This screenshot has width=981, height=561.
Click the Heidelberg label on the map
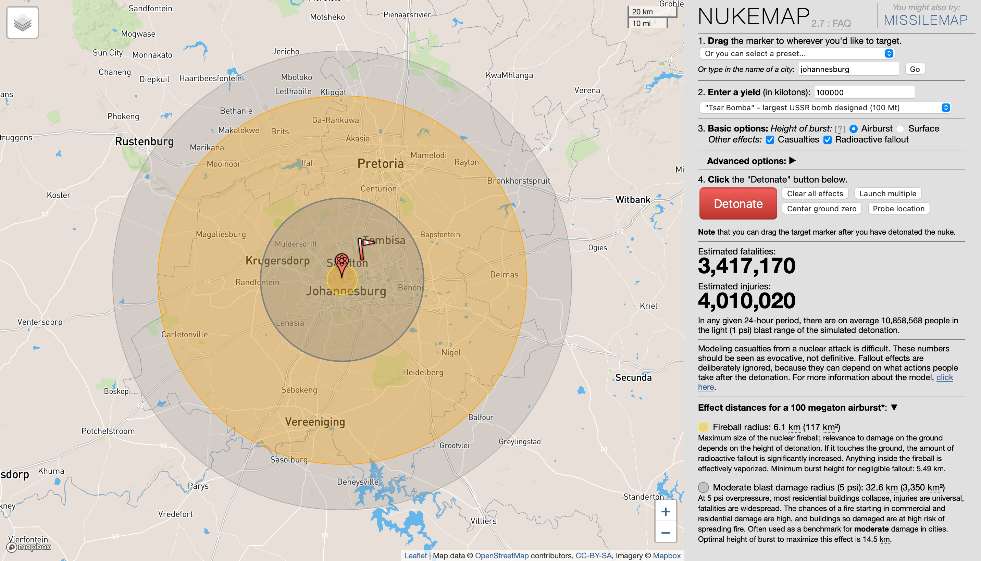423,373
